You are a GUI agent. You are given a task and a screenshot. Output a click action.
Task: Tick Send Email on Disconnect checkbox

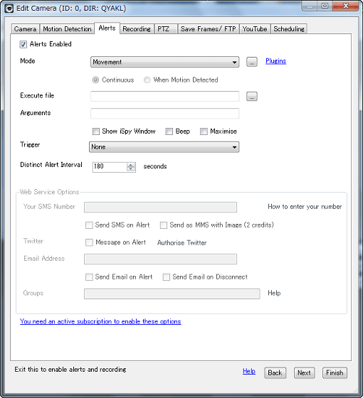167,277
